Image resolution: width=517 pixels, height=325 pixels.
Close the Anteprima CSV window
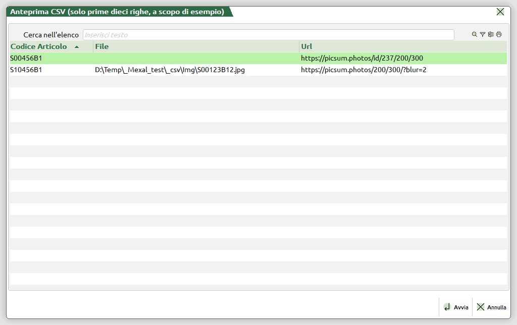click(500, 12)
